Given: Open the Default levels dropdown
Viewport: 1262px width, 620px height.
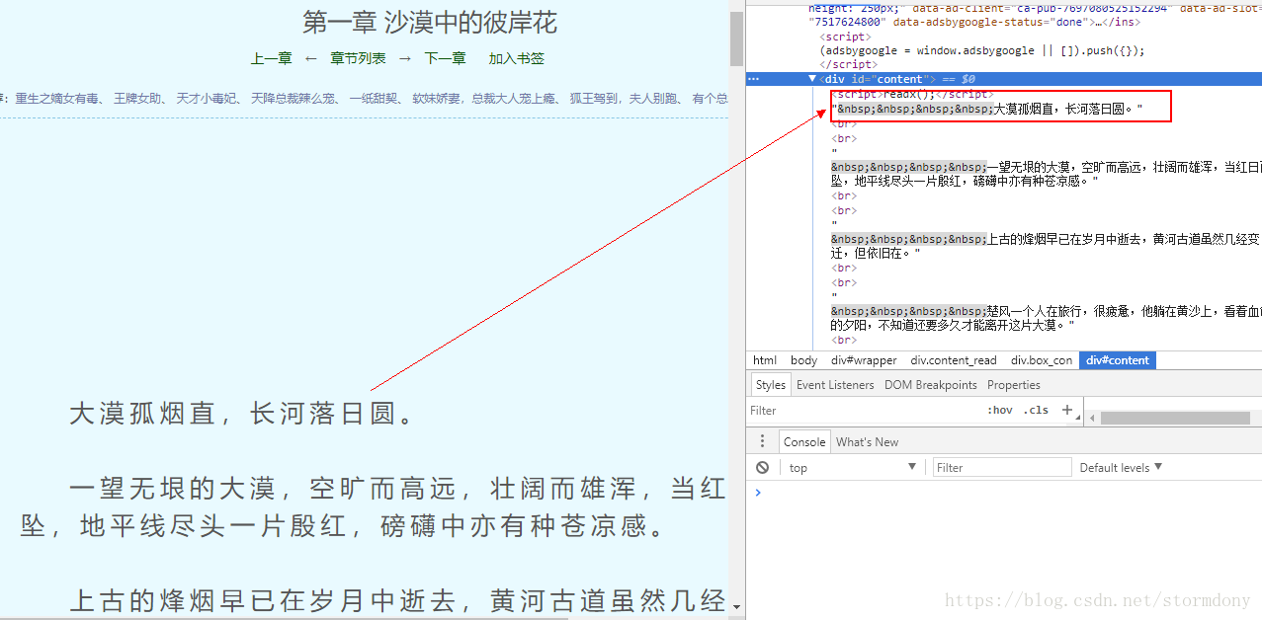Looking at the screenshot, I should coord(1121,468).
